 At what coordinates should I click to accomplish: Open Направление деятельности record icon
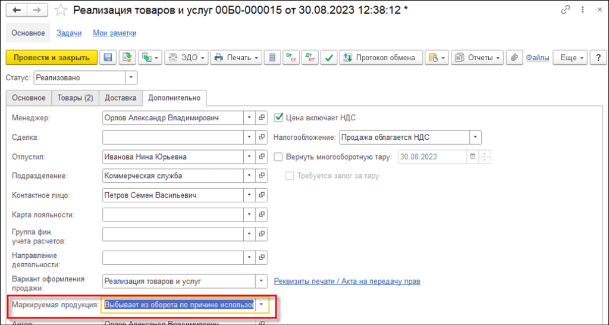click(x=262, y=257)
